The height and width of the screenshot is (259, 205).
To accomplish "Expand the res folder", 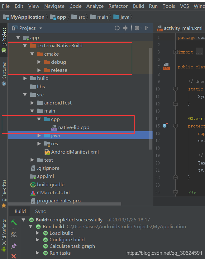I will [39, 144].
